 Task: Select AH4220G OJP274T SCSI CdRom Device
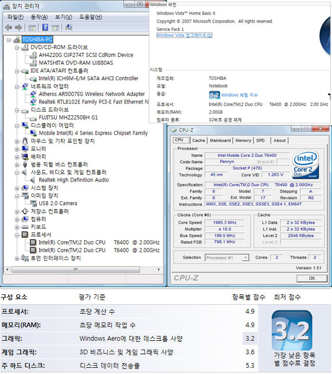click(x=86, y=55)
